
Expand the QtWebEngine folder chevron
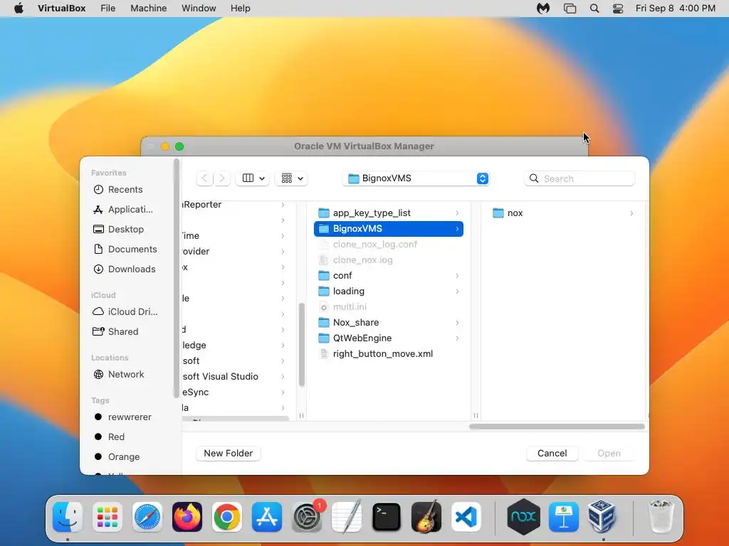[458, 338]
